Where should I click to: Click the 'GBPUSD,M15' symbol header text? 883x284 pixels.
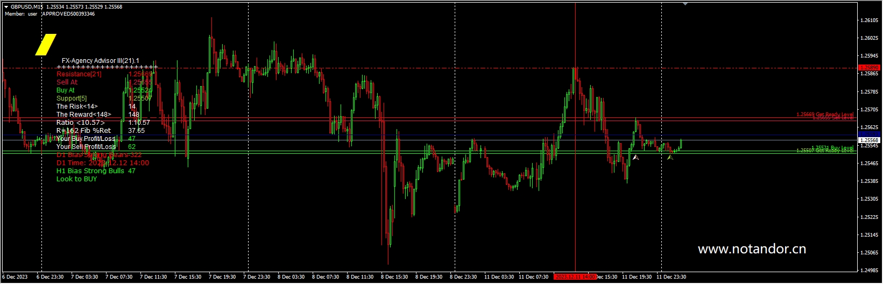tap(27, 7)
